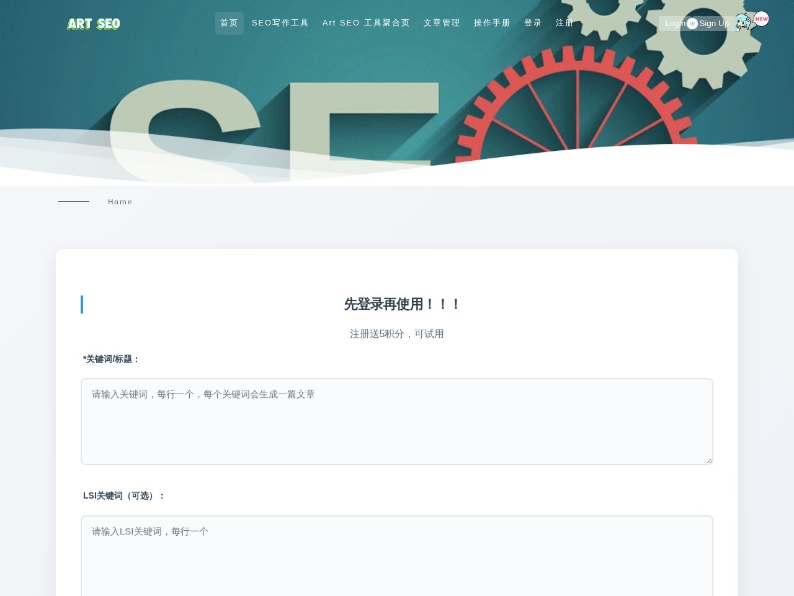Open the 文章管理 section
The height and width of the screenshot is (596, 794).
pos(441,22)
